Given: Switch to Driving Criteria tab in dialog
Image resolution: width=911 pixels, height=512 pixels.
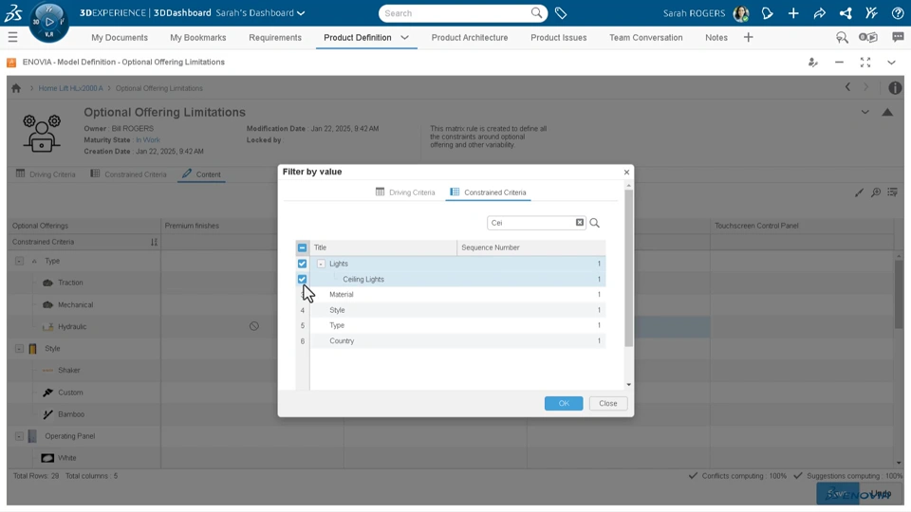Looking at the screenshot, I should pyautogui.click(x=405, y=192).
